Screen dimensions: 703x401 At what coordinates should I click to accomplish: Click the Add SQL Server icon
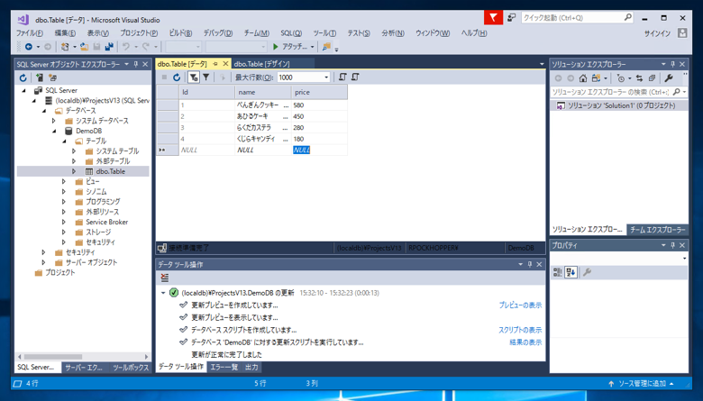[40, 78]
